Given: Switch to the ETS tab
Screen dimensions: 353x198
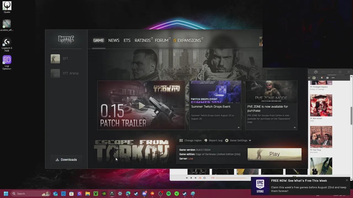Looking at the screenshot, I should tap(127, 40).
